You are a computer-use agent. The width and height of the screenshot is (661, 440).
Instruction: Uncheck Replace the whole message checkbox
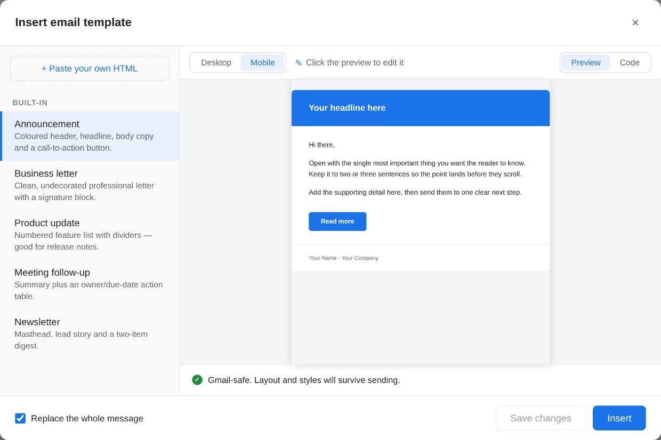click(20, 418)
